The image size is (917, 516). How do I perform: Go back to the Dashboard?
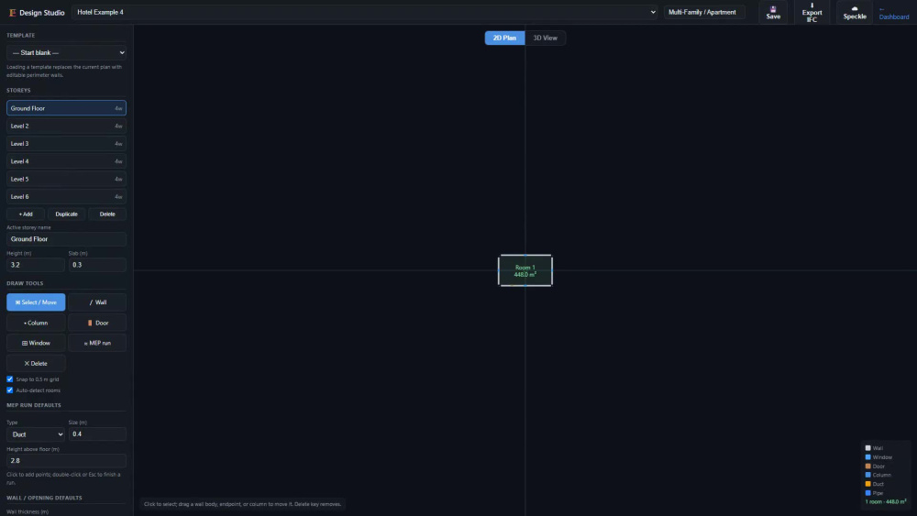click(x=893, y=14)
